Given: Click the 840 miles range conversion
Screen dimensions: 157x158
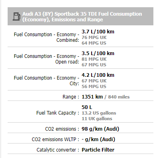Looking at the screenshot, I should point(119,97).
